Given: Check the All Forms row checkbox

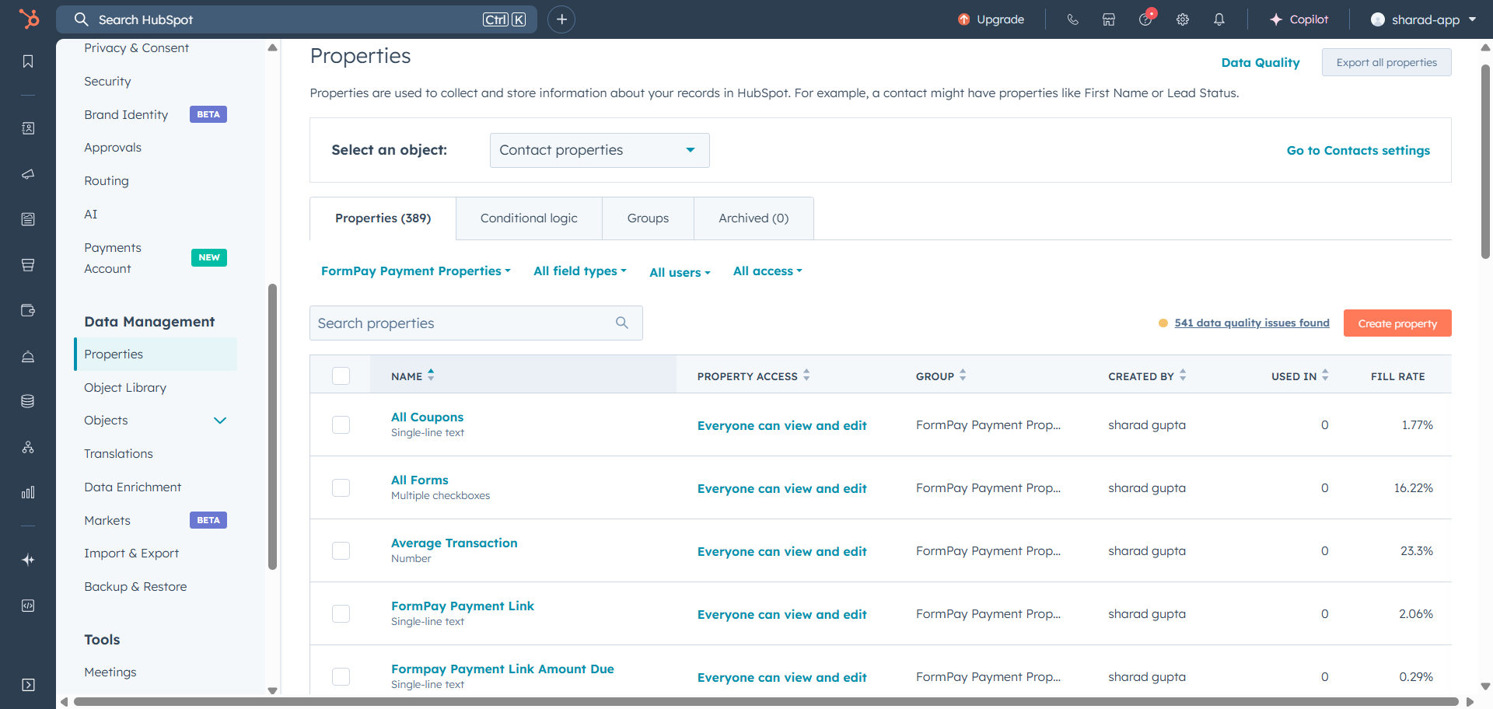Looking at the screenshot, I should click(341, 487).
